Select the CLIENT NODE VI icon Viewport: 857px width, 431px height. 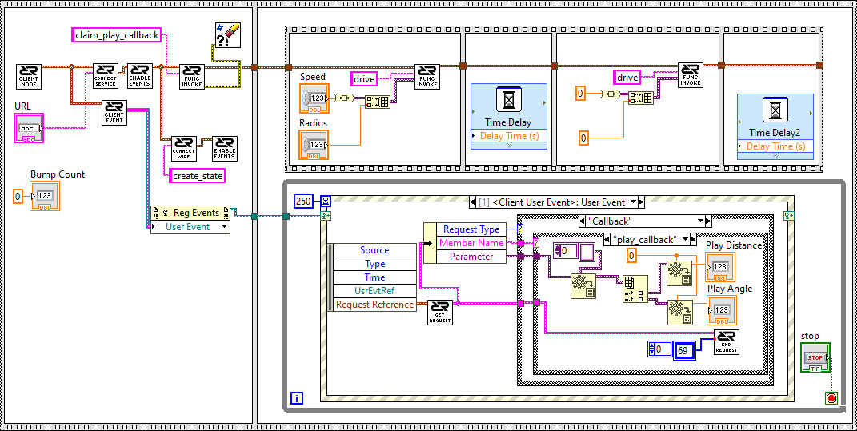click(x=29, y=77)
